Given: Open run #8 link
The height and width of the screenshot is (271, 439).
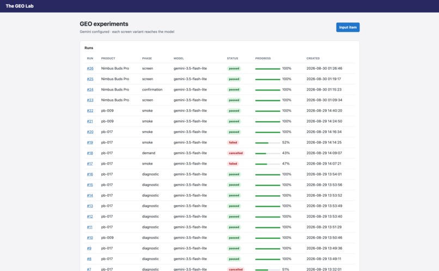Looking at the screenshot, I should [89, 259].
